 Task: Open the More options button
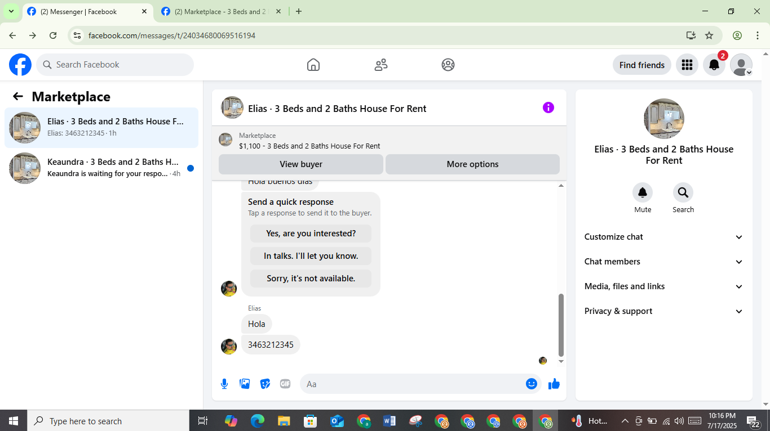(472, 164)
